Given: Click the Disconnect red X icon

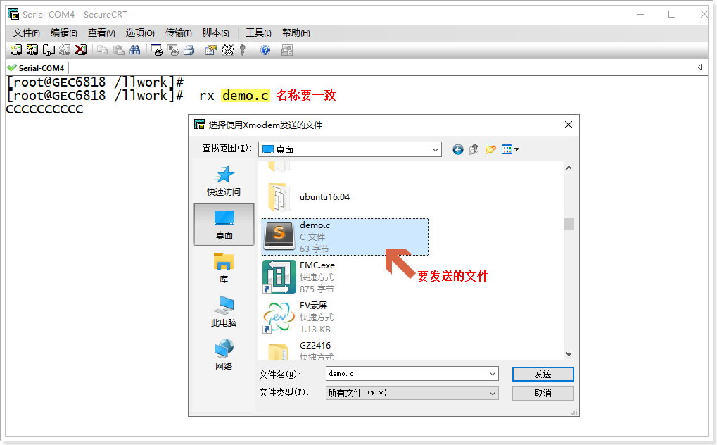Looking at the screenshot, I should pyautogui.click(x=81, y=50).
